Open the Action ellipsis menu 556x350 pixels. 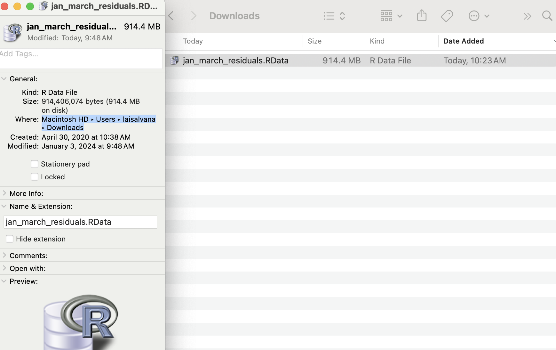click(474, 16)
